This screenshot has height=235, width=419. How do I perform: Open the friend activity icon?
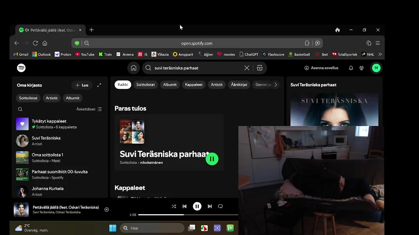click(361, 68)
